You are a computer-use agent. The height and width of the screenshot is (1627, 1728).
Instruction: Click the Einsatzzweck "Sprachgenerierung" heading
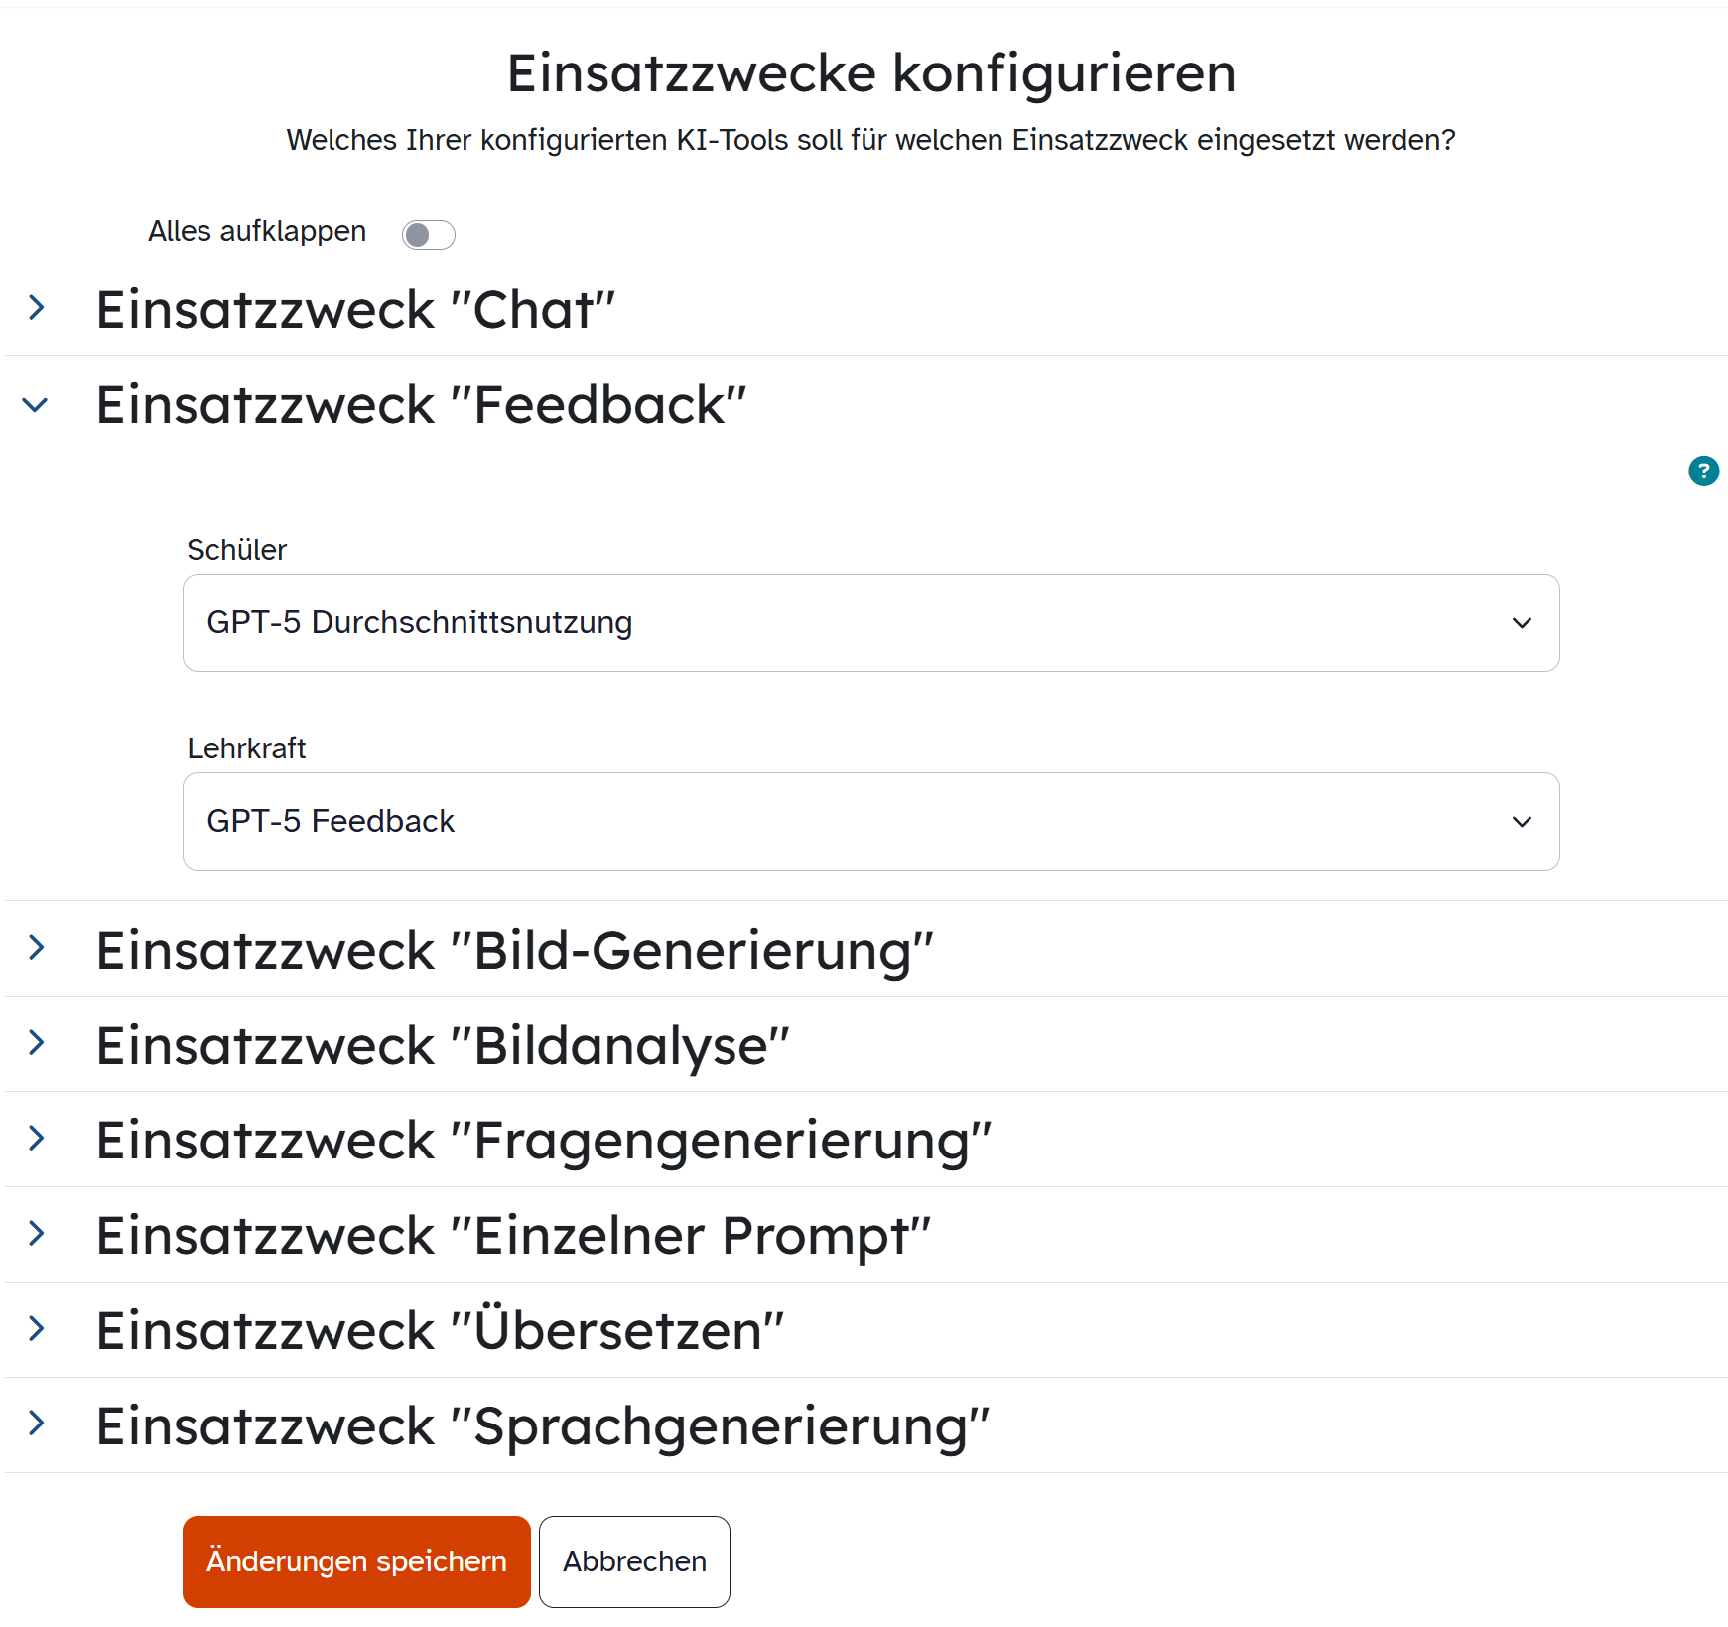tap(543, 1426)
